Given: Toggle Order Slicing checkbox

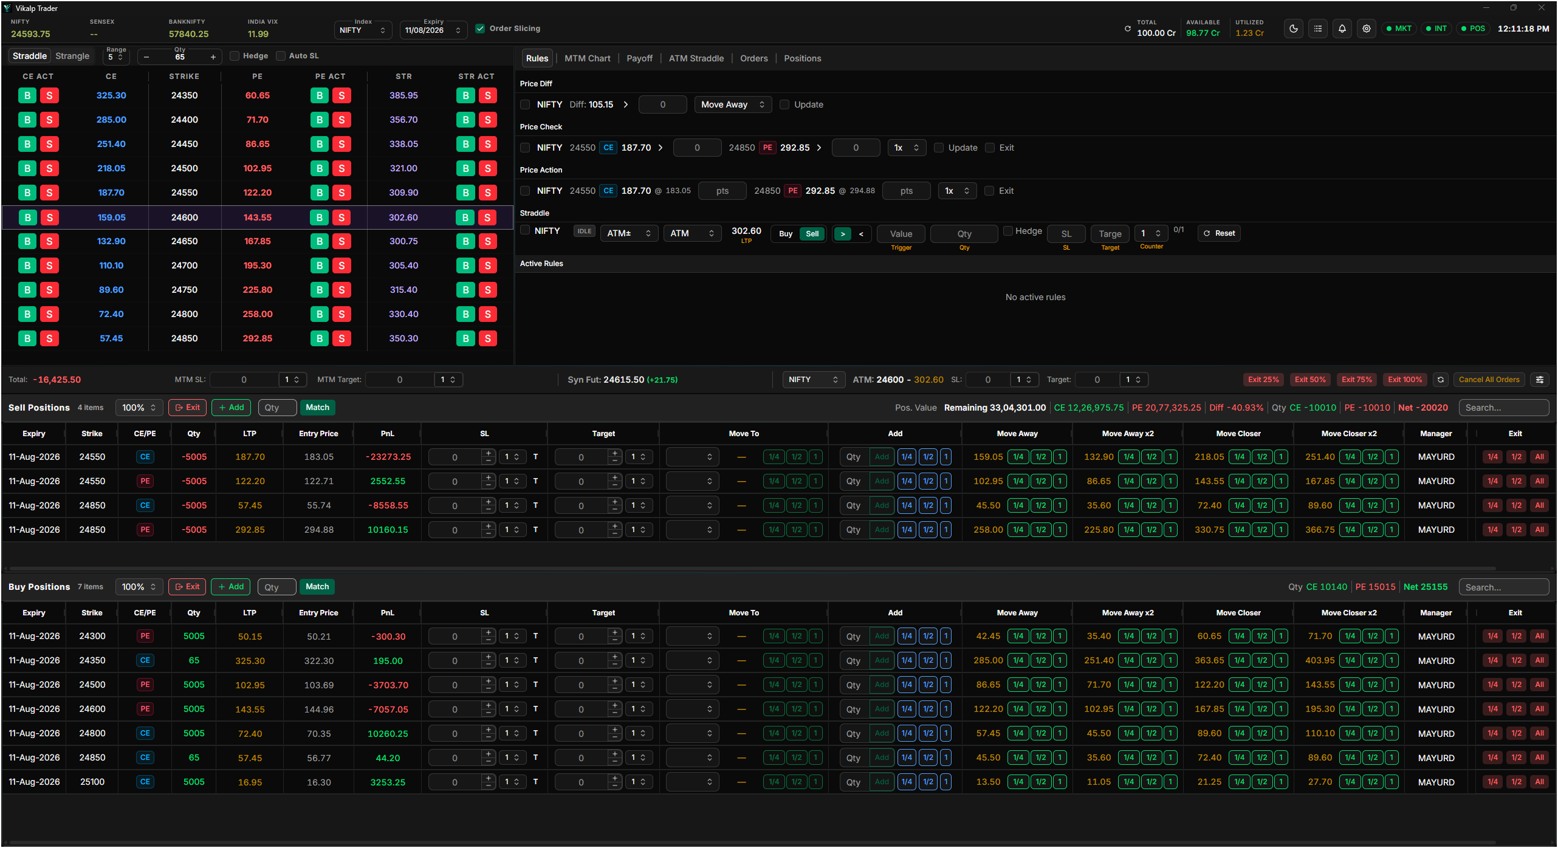Looking at the screenshot, I should click(480, 29).
